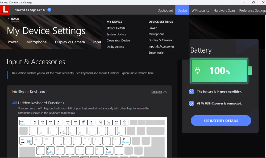Click the F4 microphone mute key

point(58,122)
